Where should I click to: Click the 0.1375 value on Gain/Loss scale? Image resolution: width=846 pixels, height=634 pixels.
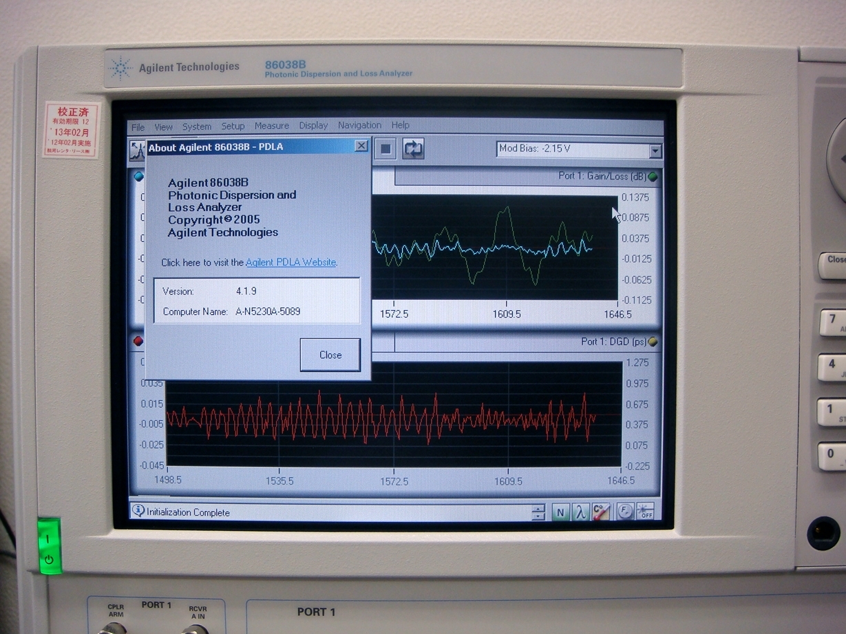635,197
